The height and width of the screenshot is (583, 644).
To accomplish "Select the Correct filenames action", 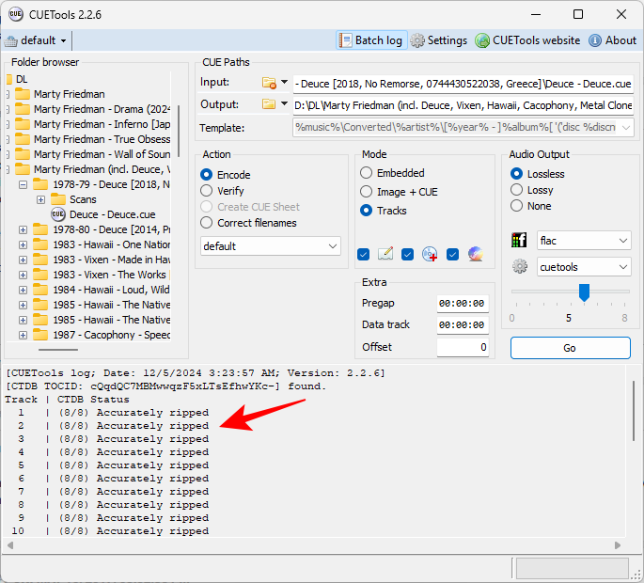I will 206,223.
